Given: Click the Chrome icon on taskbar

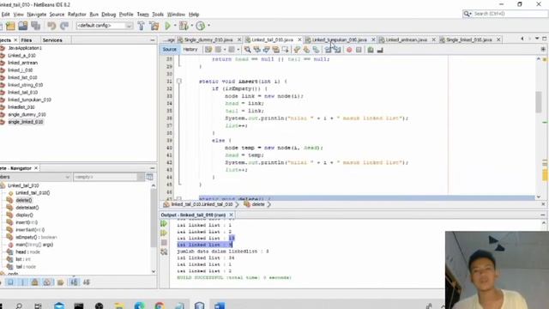Looking at the screenshot, I should coord(160,306).
